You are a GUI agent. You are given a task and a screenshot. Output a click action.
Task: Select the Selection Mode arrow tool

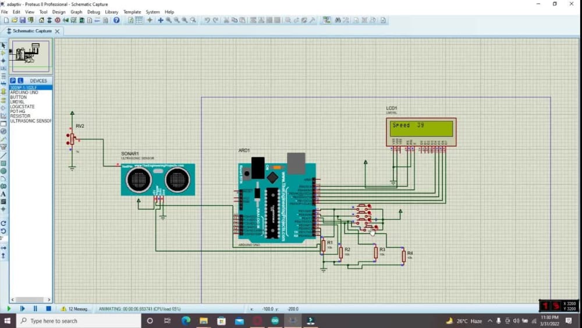point(3,45)
